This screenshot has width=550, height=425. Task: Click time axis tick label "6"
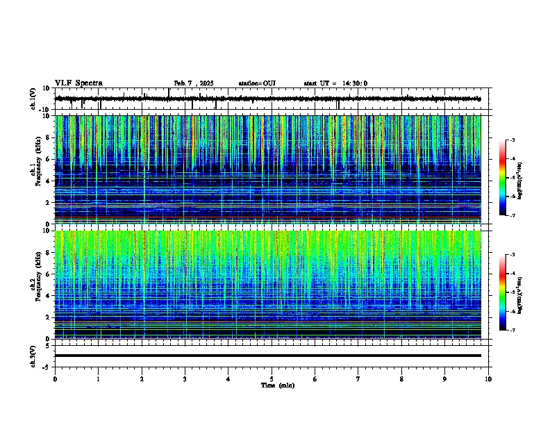pyautogui.click(x=315, y=379)
